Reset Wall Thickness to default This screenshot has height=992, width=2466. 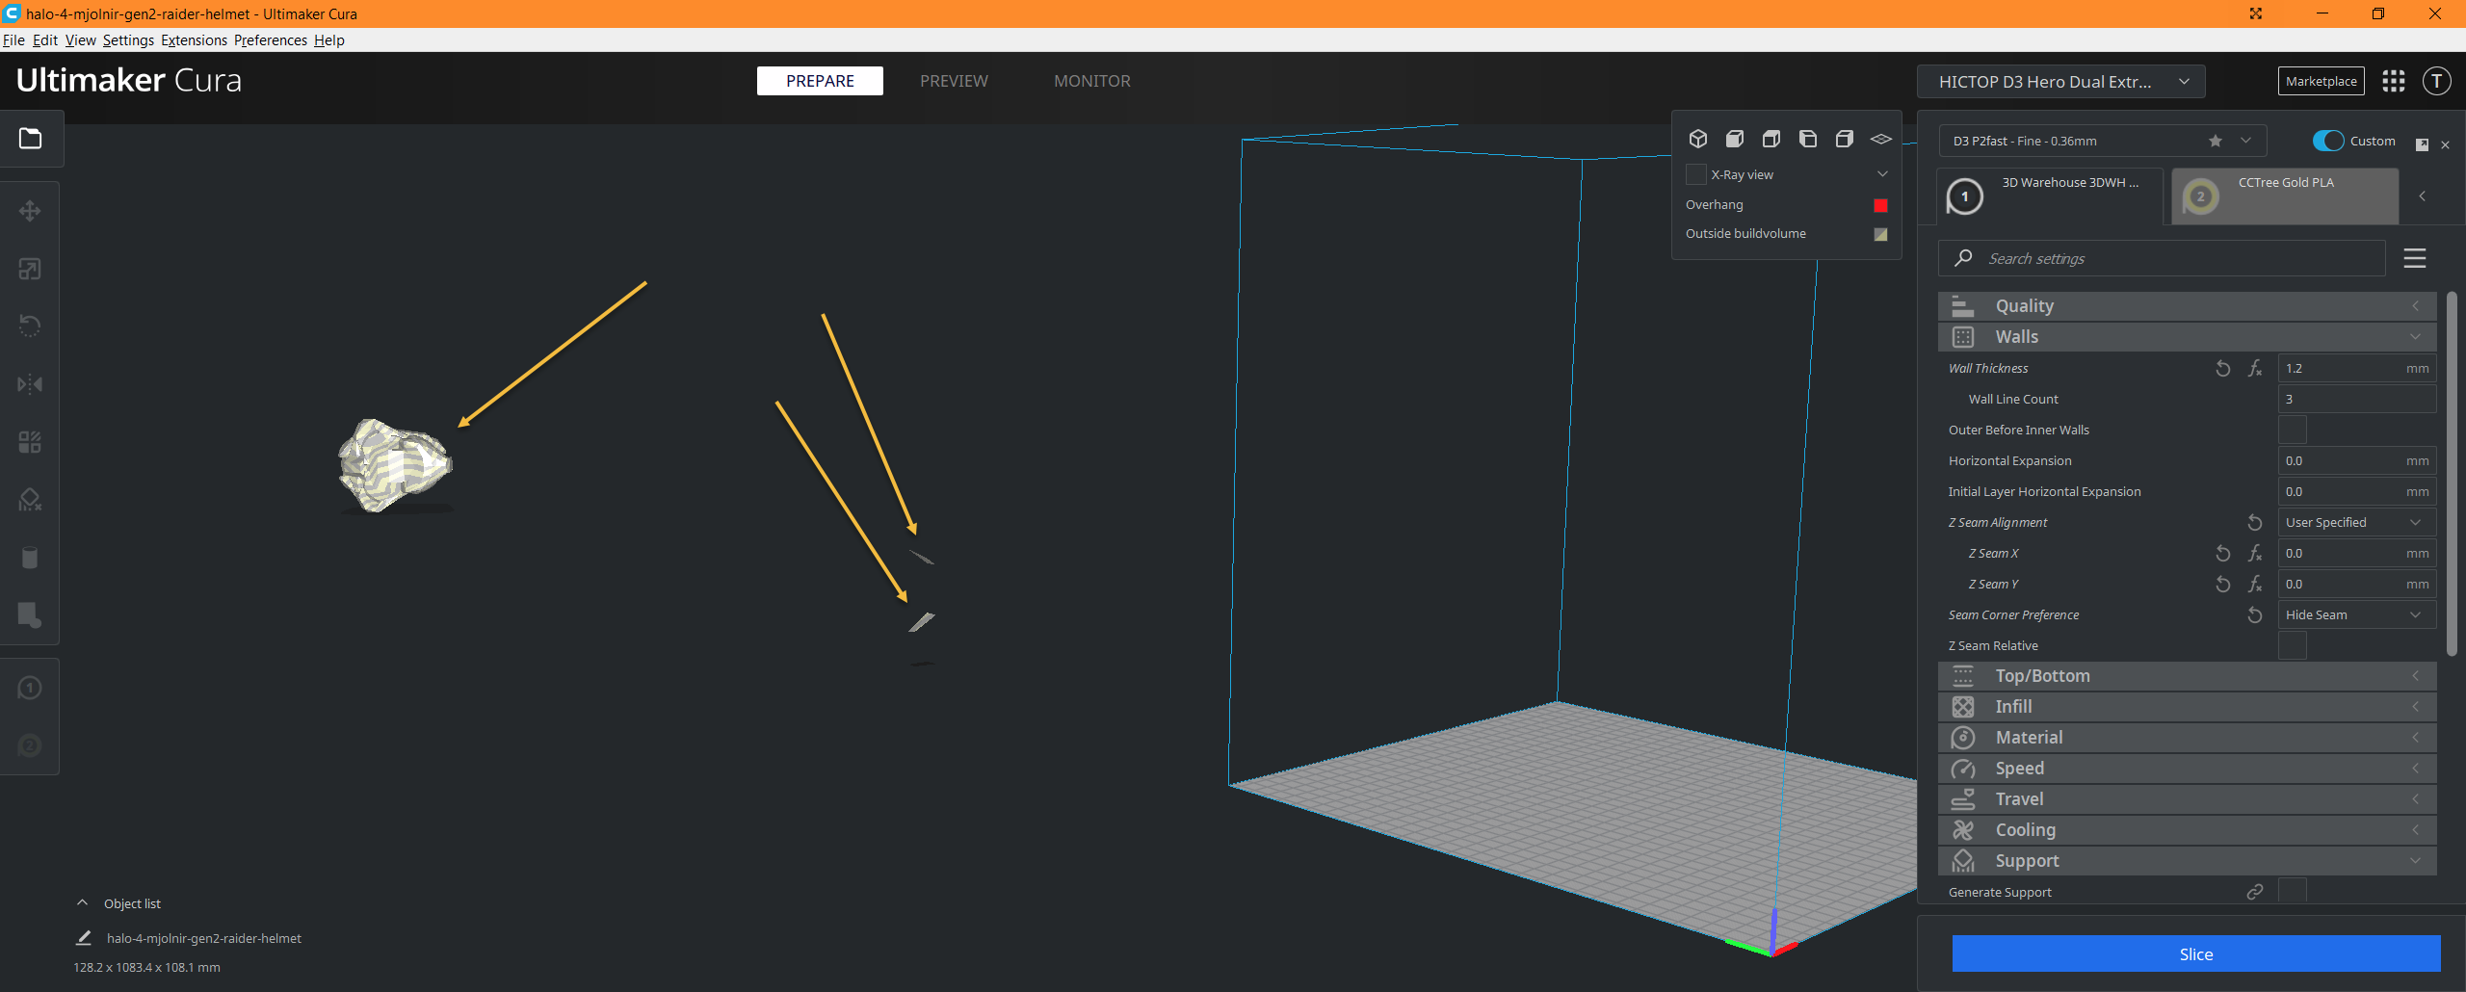pos(2223,368)
